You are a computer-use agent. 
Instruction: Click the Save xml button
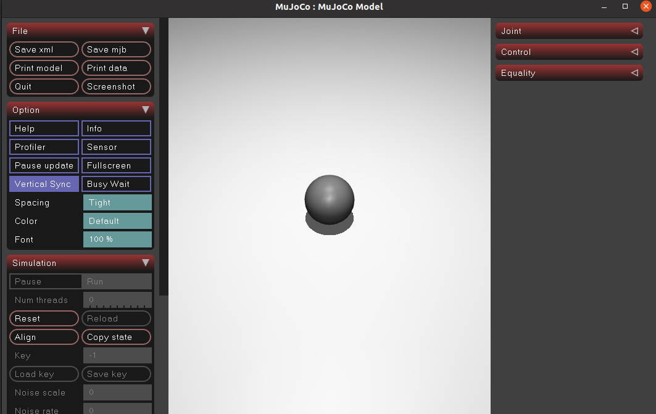point(44,49)
